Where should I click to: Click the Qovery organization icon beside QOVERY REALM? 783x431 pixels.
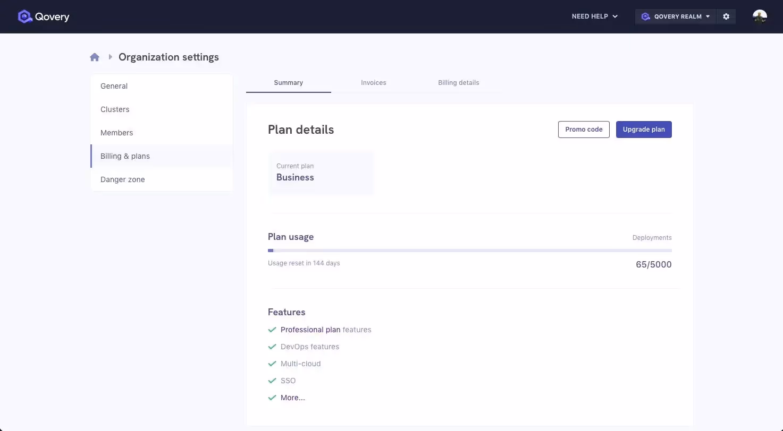click(645, 16)
